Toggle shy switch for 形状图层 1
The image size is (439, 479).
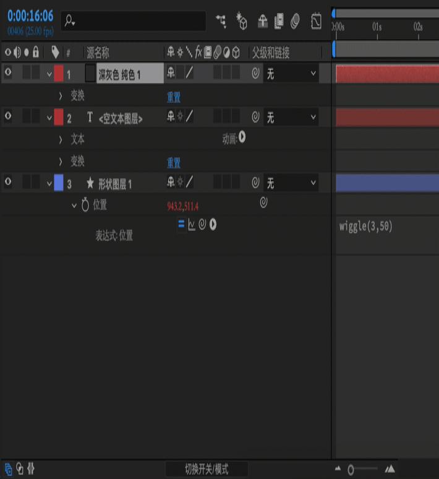click(171, 182)
